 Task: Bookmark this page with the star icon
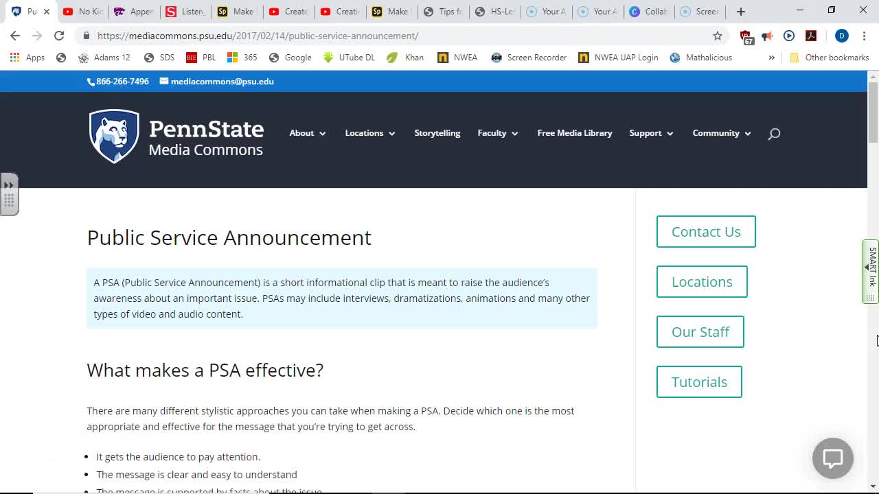(x=718, y=36)
